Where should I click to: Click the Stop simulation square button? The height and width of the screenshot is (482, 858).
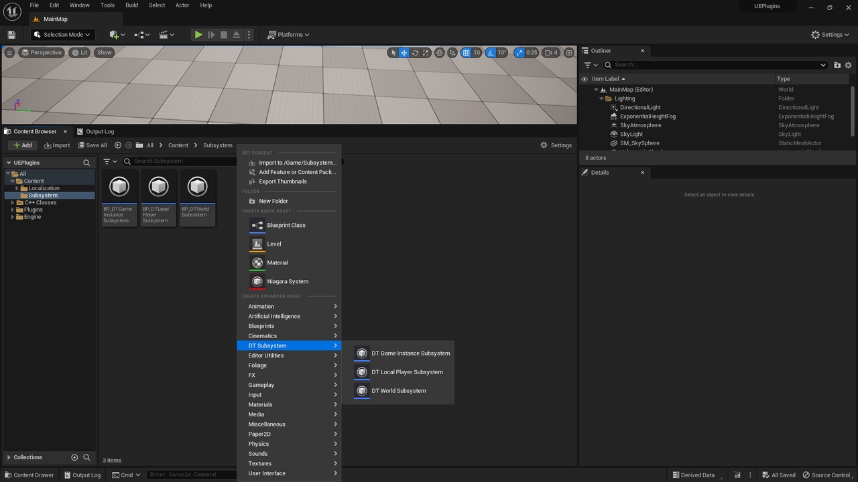pyautogui.click(x=224, y=35)
